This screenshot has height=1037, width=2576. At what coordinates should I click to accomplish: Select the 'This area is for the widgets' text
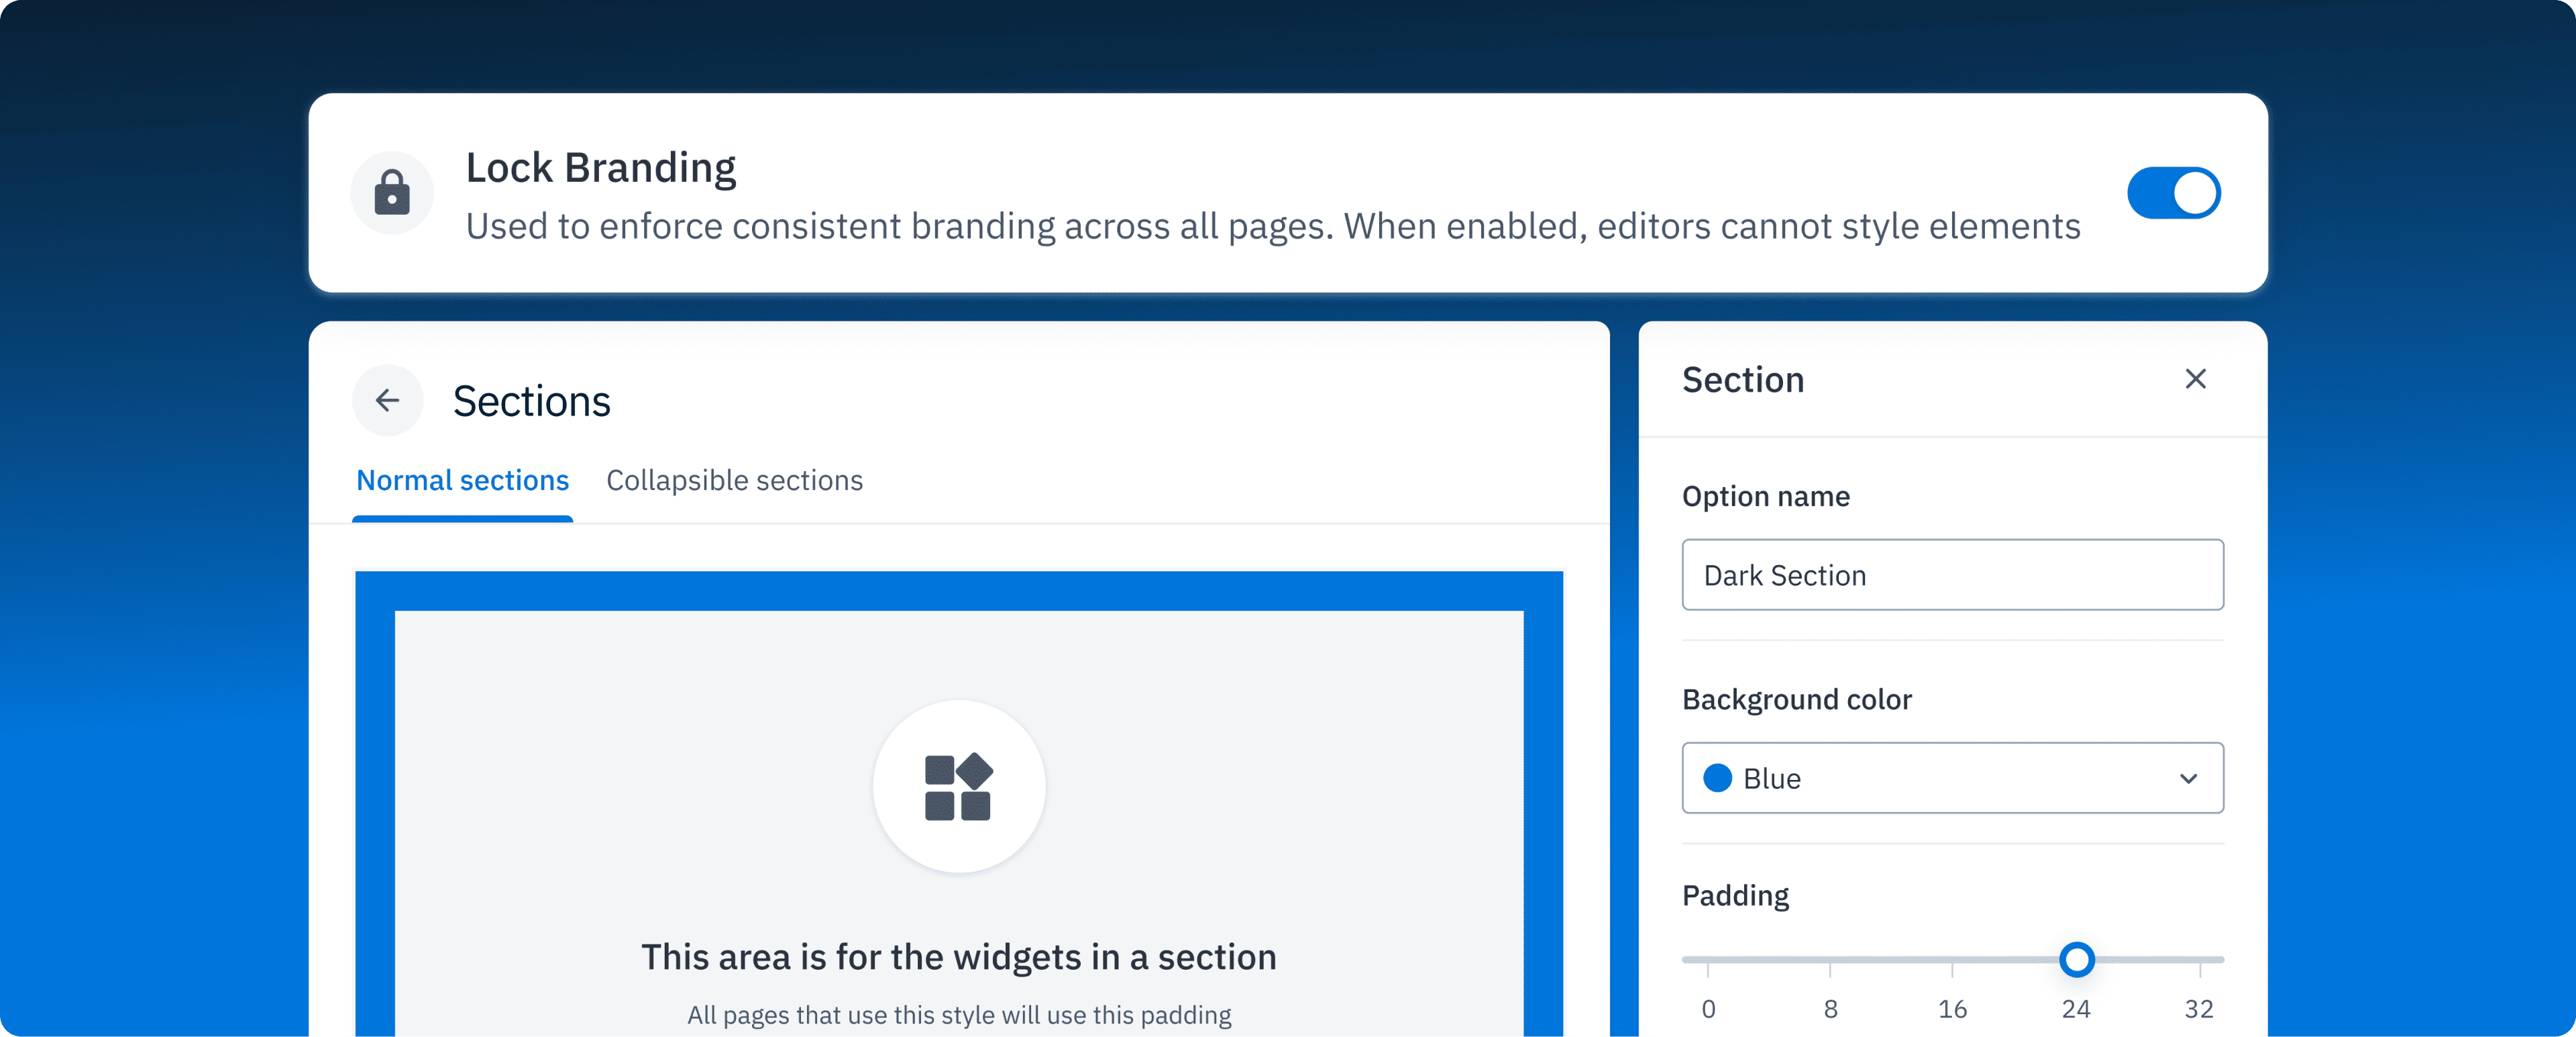tap(958, 957)
